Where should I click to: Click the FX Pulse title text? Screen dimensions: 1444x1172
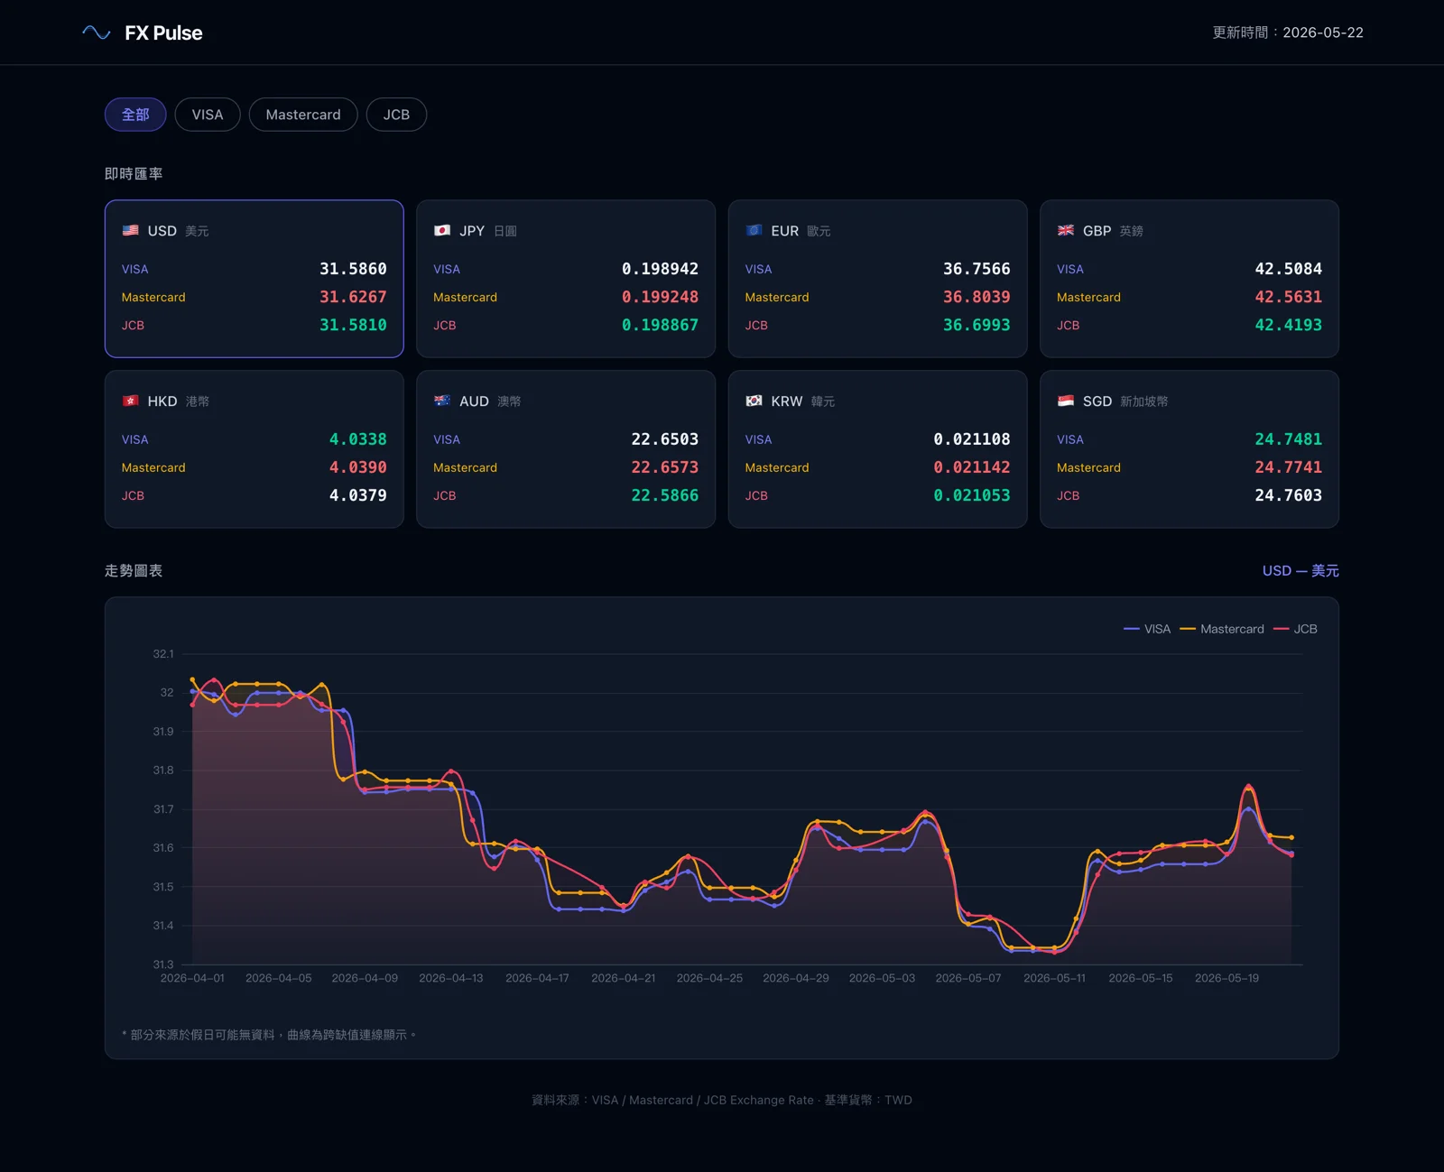click(x=163, y=32)
